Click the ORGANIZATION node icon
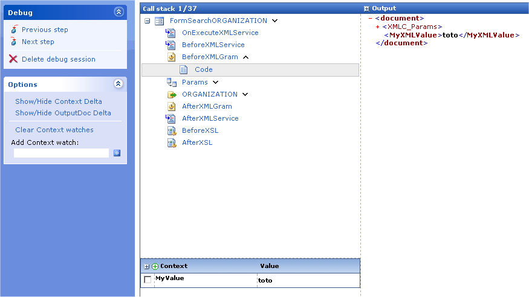 coord(171,94)
